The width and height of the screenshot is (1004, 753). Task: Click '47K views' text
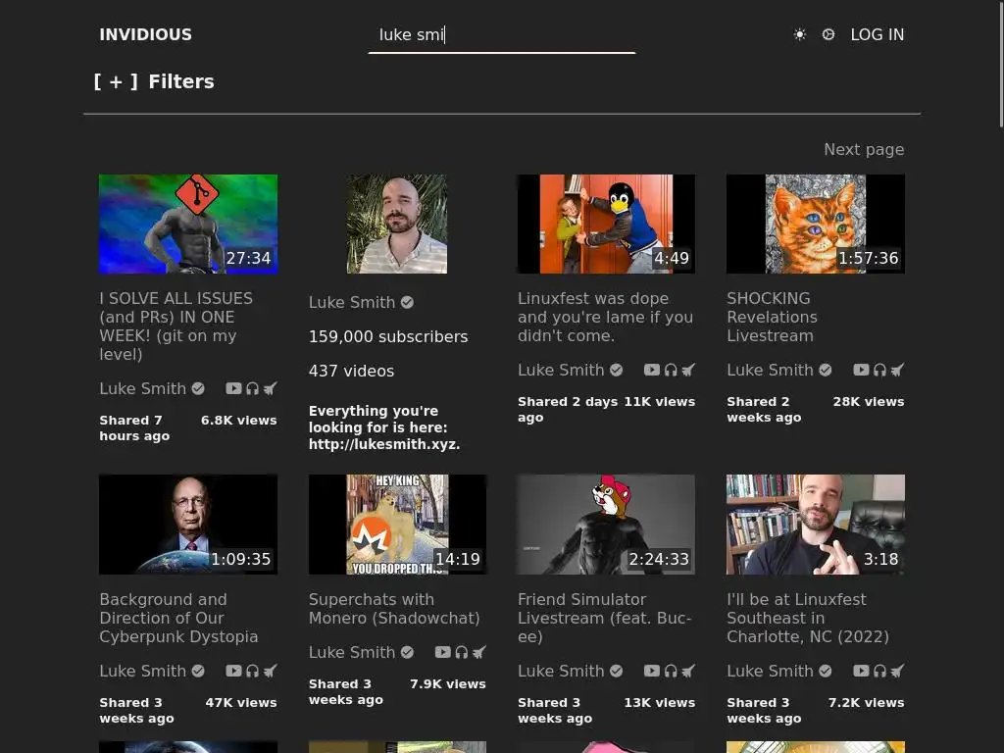[241, 702]
